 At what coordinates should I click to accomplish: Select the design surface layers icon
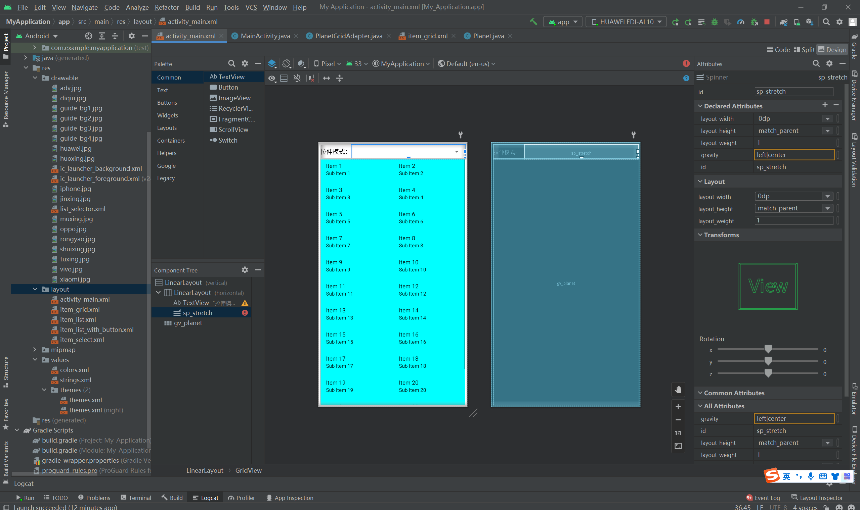point(272,63)
